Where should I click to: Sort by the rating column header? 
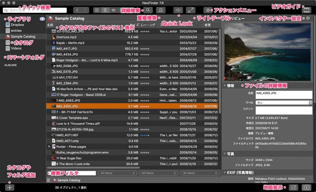[x=148, y=25]
